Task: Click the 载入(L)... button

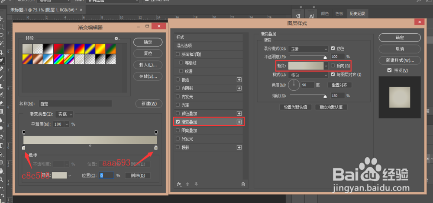Action: [148, 65]
